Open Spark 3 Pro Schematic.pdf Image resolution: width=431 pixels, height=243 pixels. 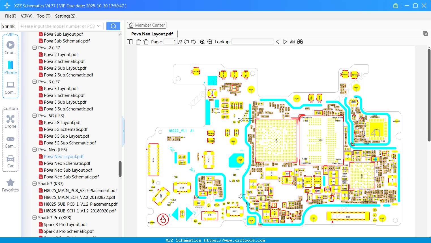[69, 231]
